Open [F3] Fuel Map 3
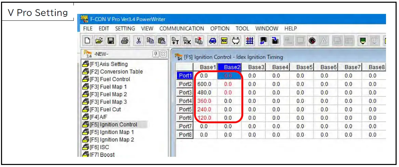The image size is (399, 167). (105, 102)
